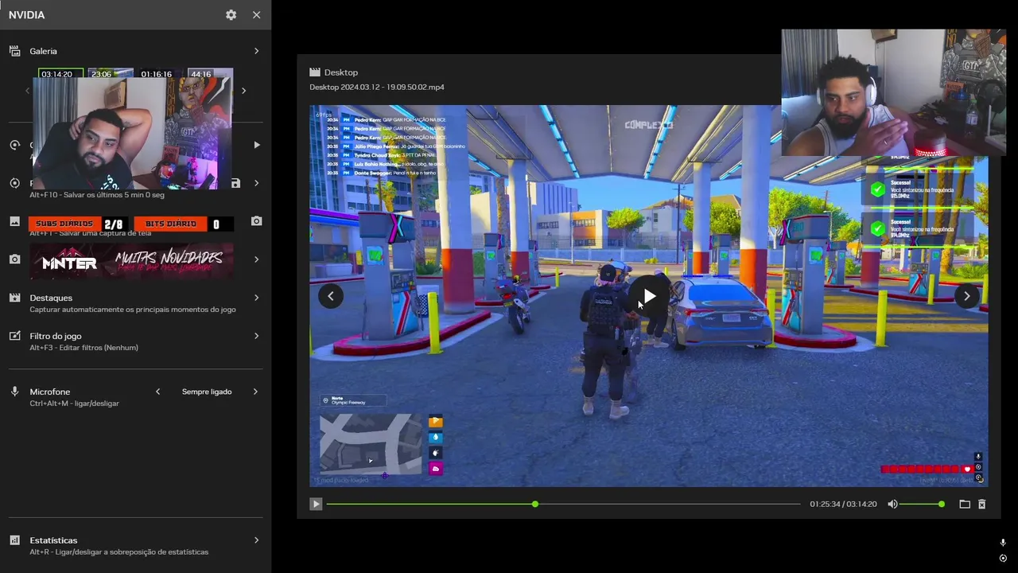Click the Galeria film icon
The width and height of the screenshot is (1018, 573).
click(14, 51)
